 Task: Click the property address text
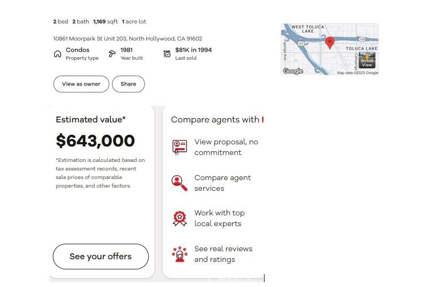pos(127,38)
